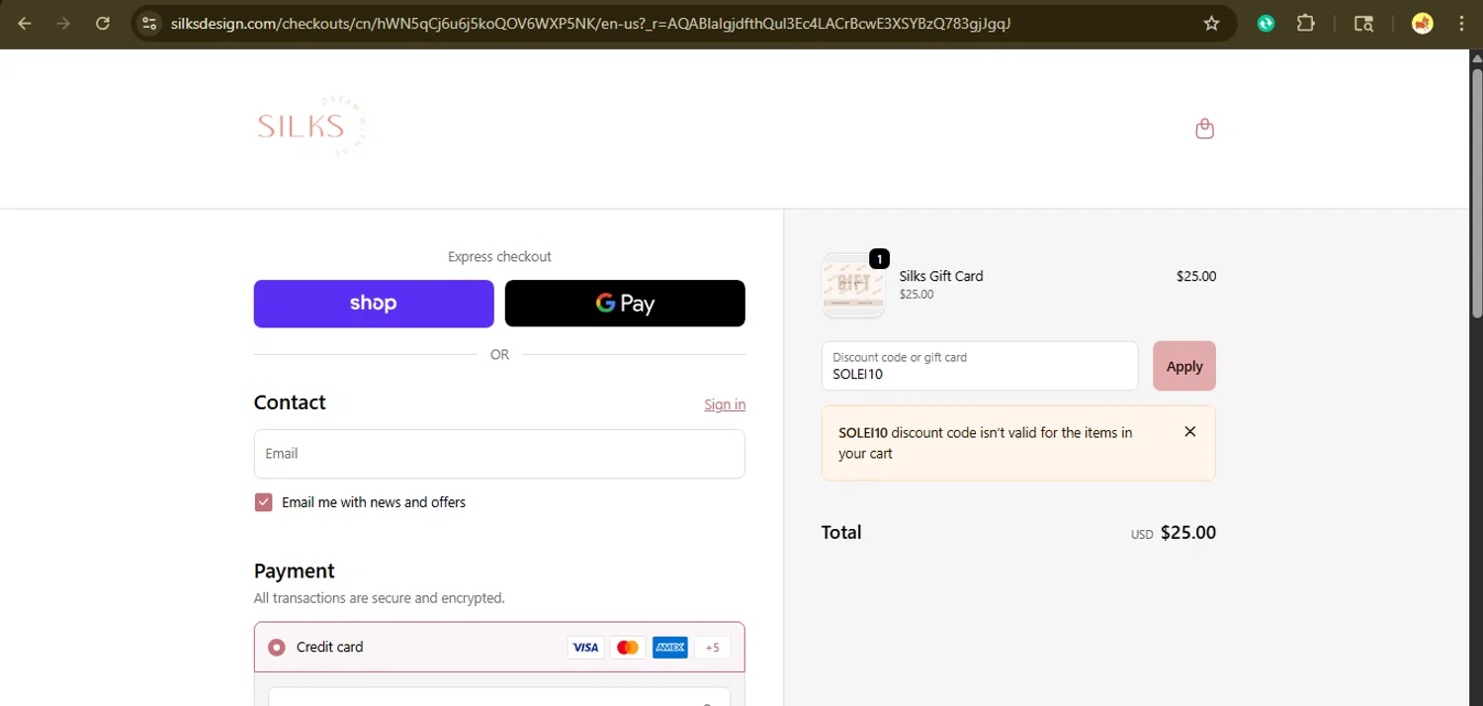This screenshot has height=706, width=1483.
Task: Focus the Email input field
Action: [x=499, y=454]
